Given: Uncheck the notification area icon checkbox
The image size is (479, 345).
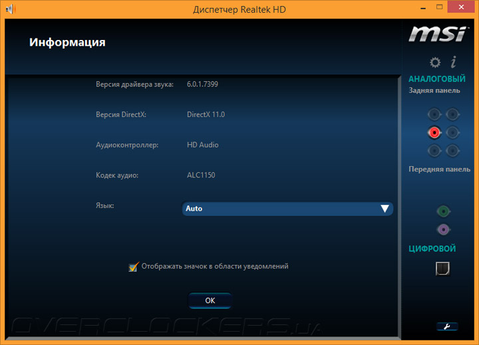Looking at the screenshot, I should (x=134, y=267).
